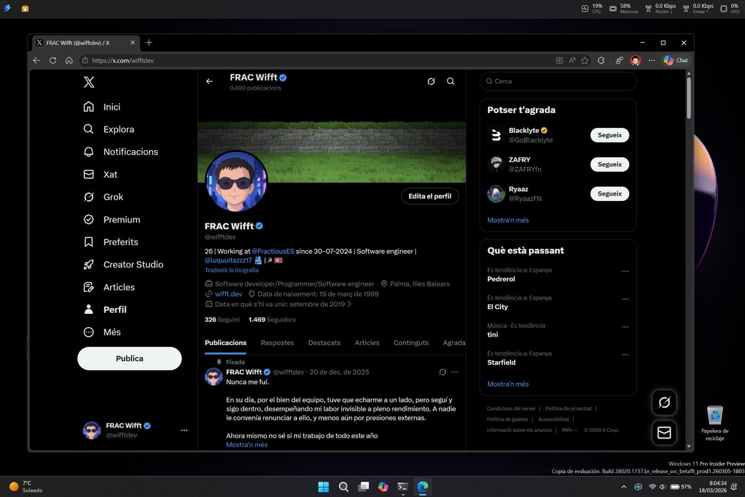The height and width of the screenshot is (497, 745).
Task: Click the profile picture avatar
Action: (236, 181)
